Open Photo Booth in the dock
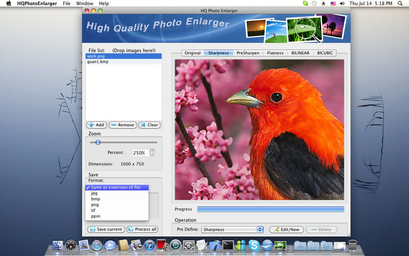 (x=162, y=245)
